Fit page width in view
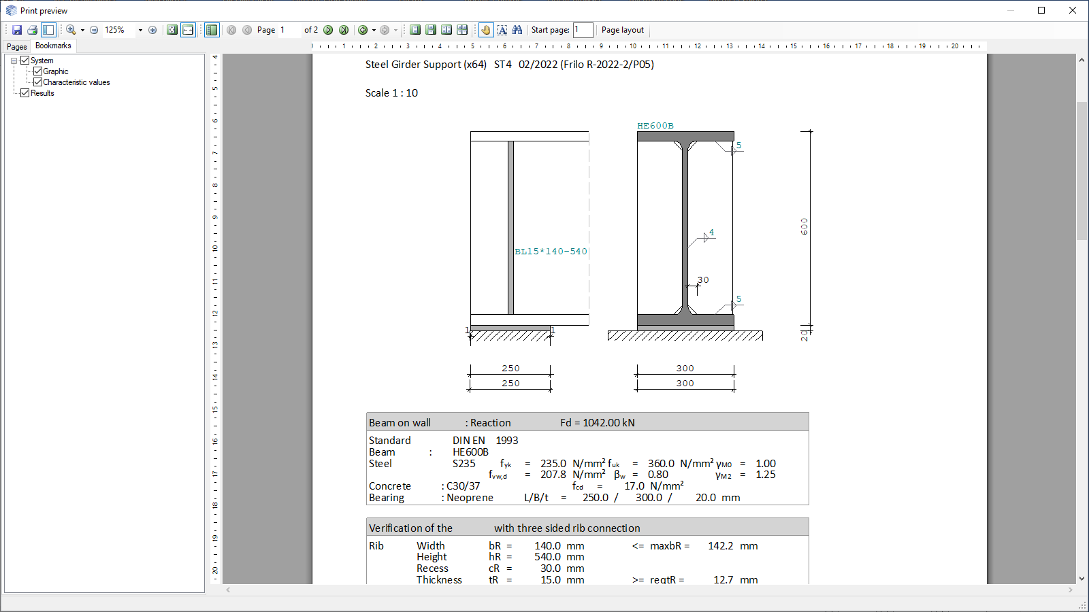1089x612 pixels. coord(188,30)
